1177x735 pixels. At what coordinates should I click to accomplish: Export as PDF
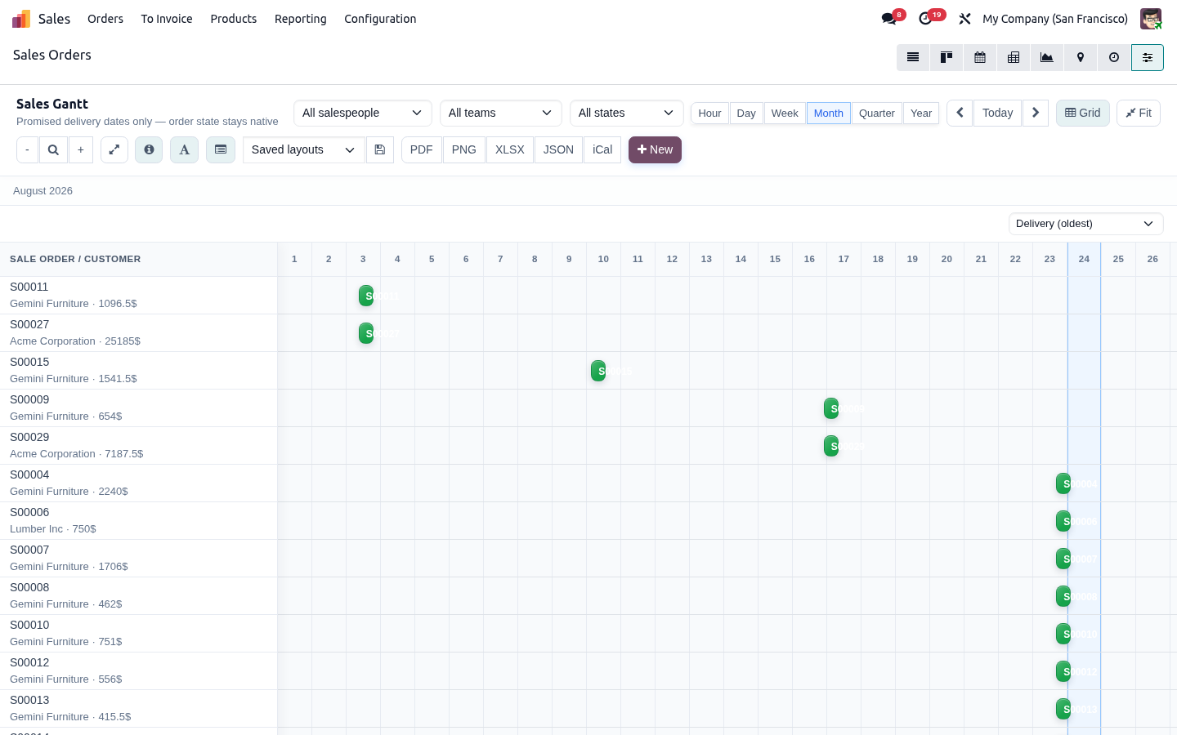pyautogui.click(x=422, y=149)
